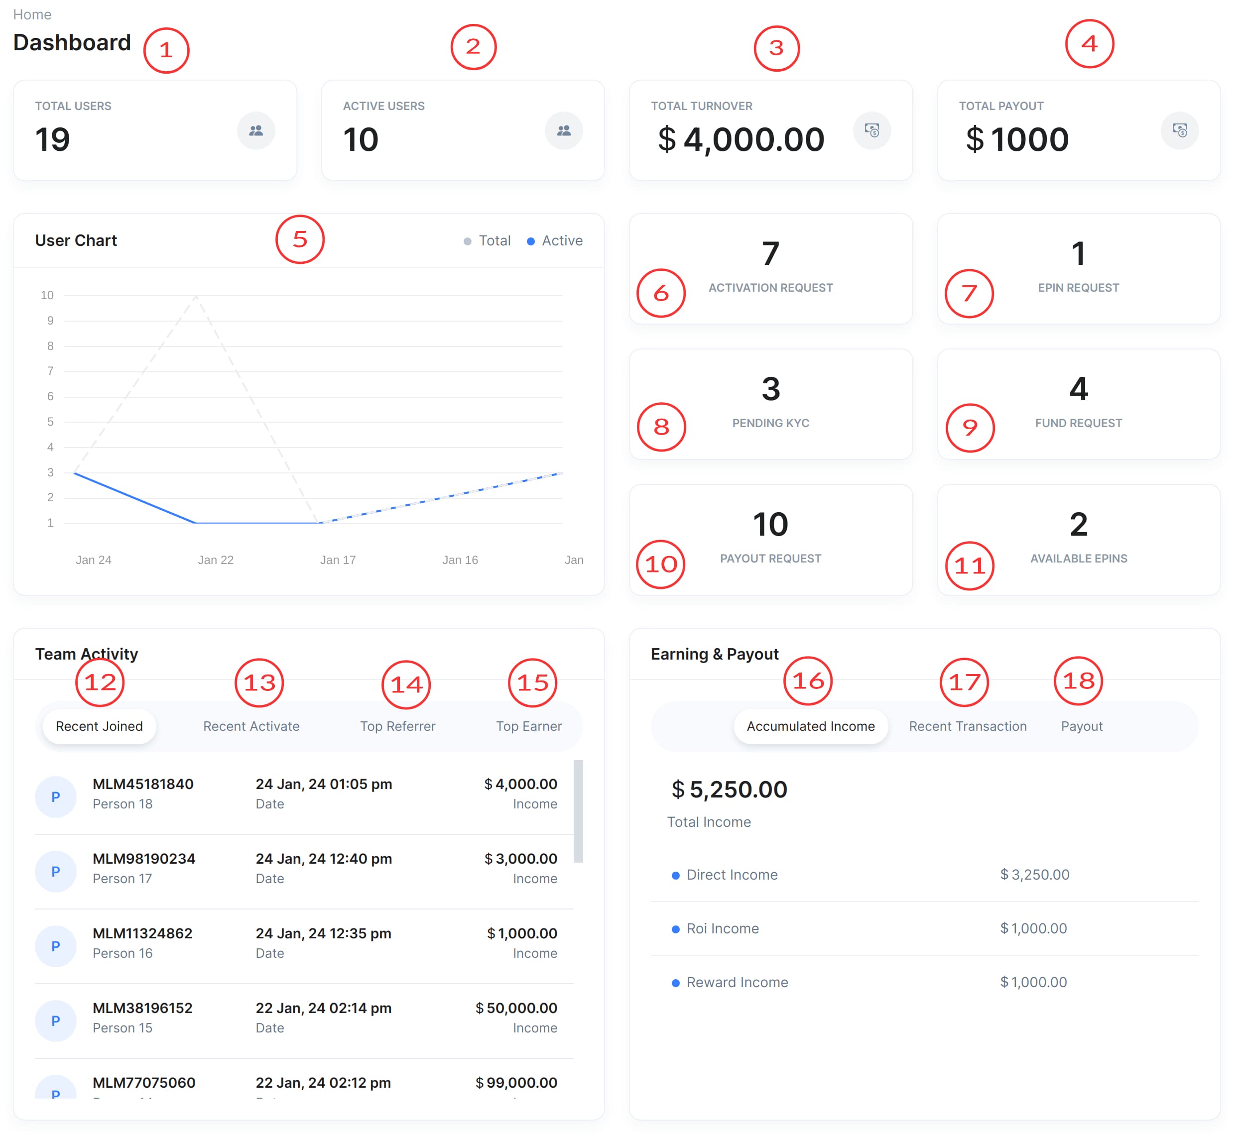1234x1135 pixels.
Task: Open the Payout tab
Action: [x=1082, y=726]
